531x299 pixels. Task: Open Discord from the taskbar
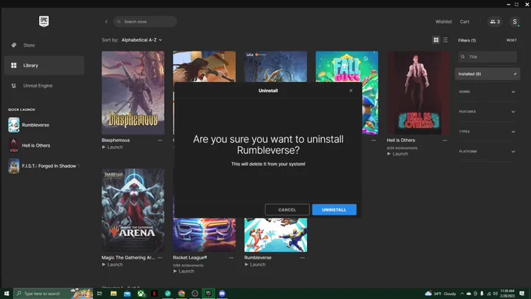click(x=222, y=294)
